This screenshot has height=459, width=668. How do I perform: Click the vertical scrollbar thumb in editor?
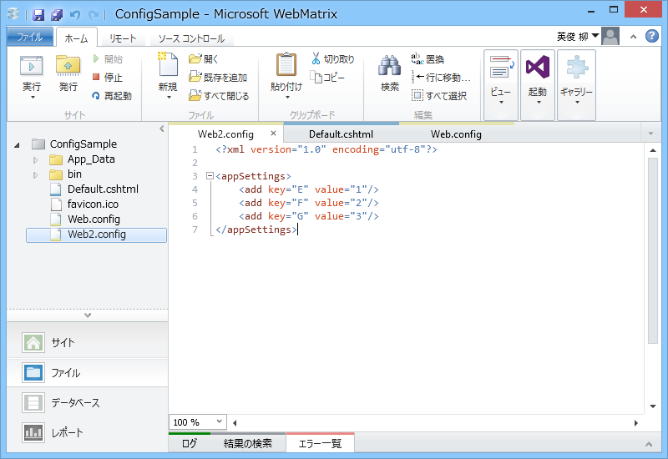click(653, 250)
